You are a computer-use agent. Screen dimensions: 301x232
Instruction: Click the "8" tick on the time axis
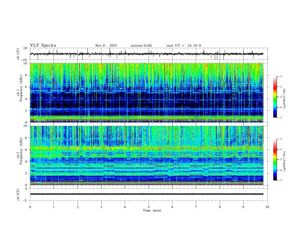point(220,207)
